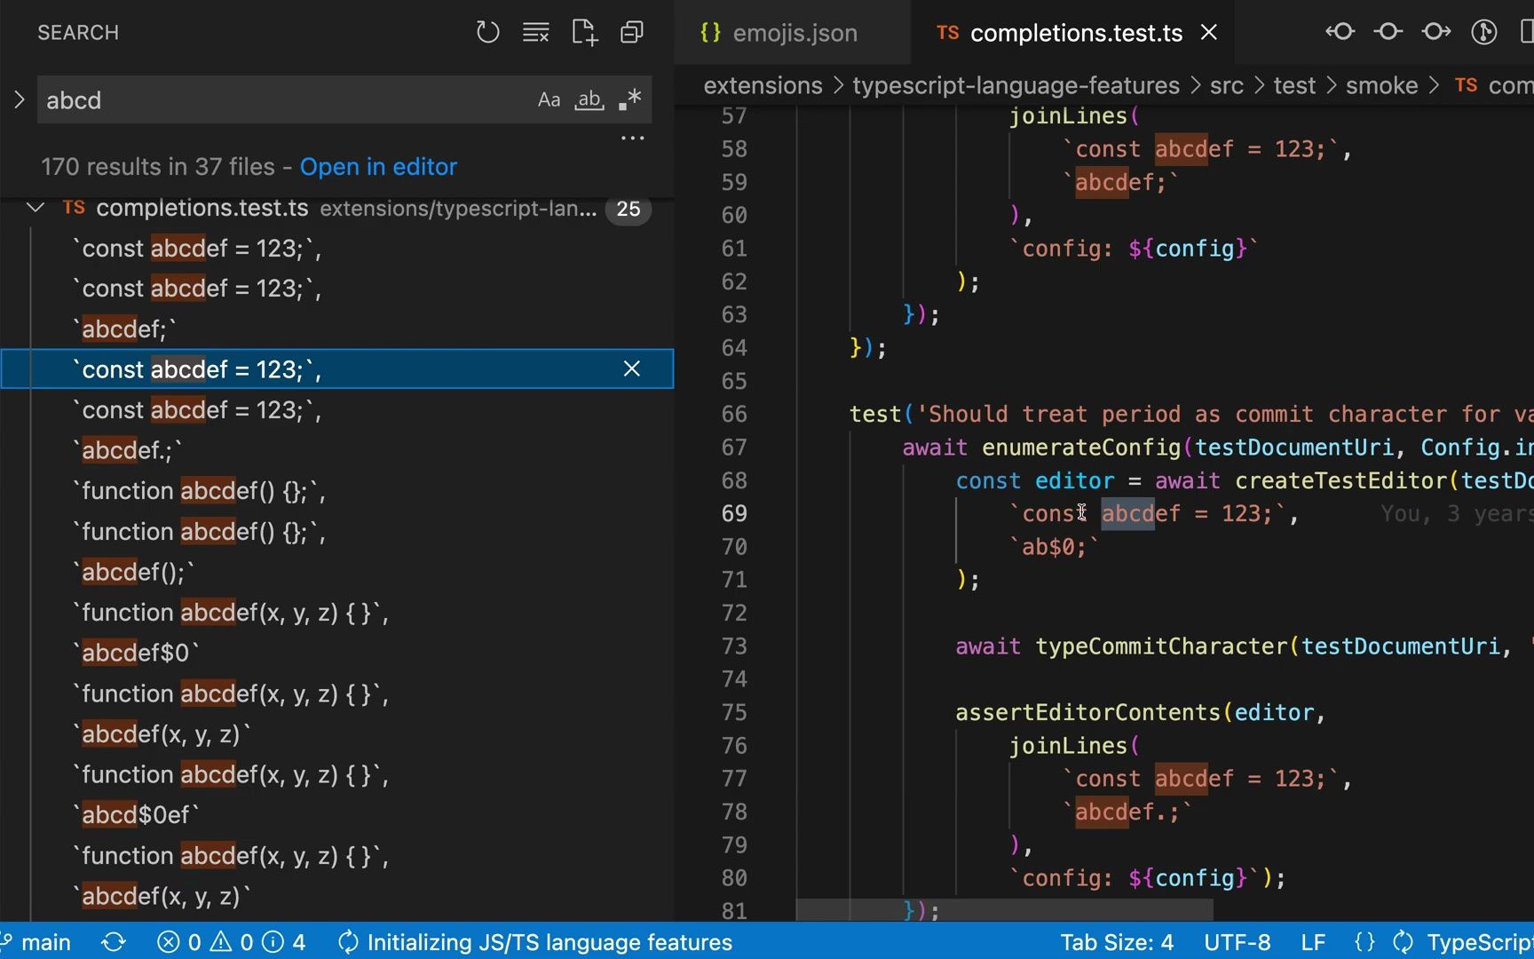This screenshot has height=959, width=1534.
Task: Toggle search details ellipsis
Action: (x=632, y=138)
